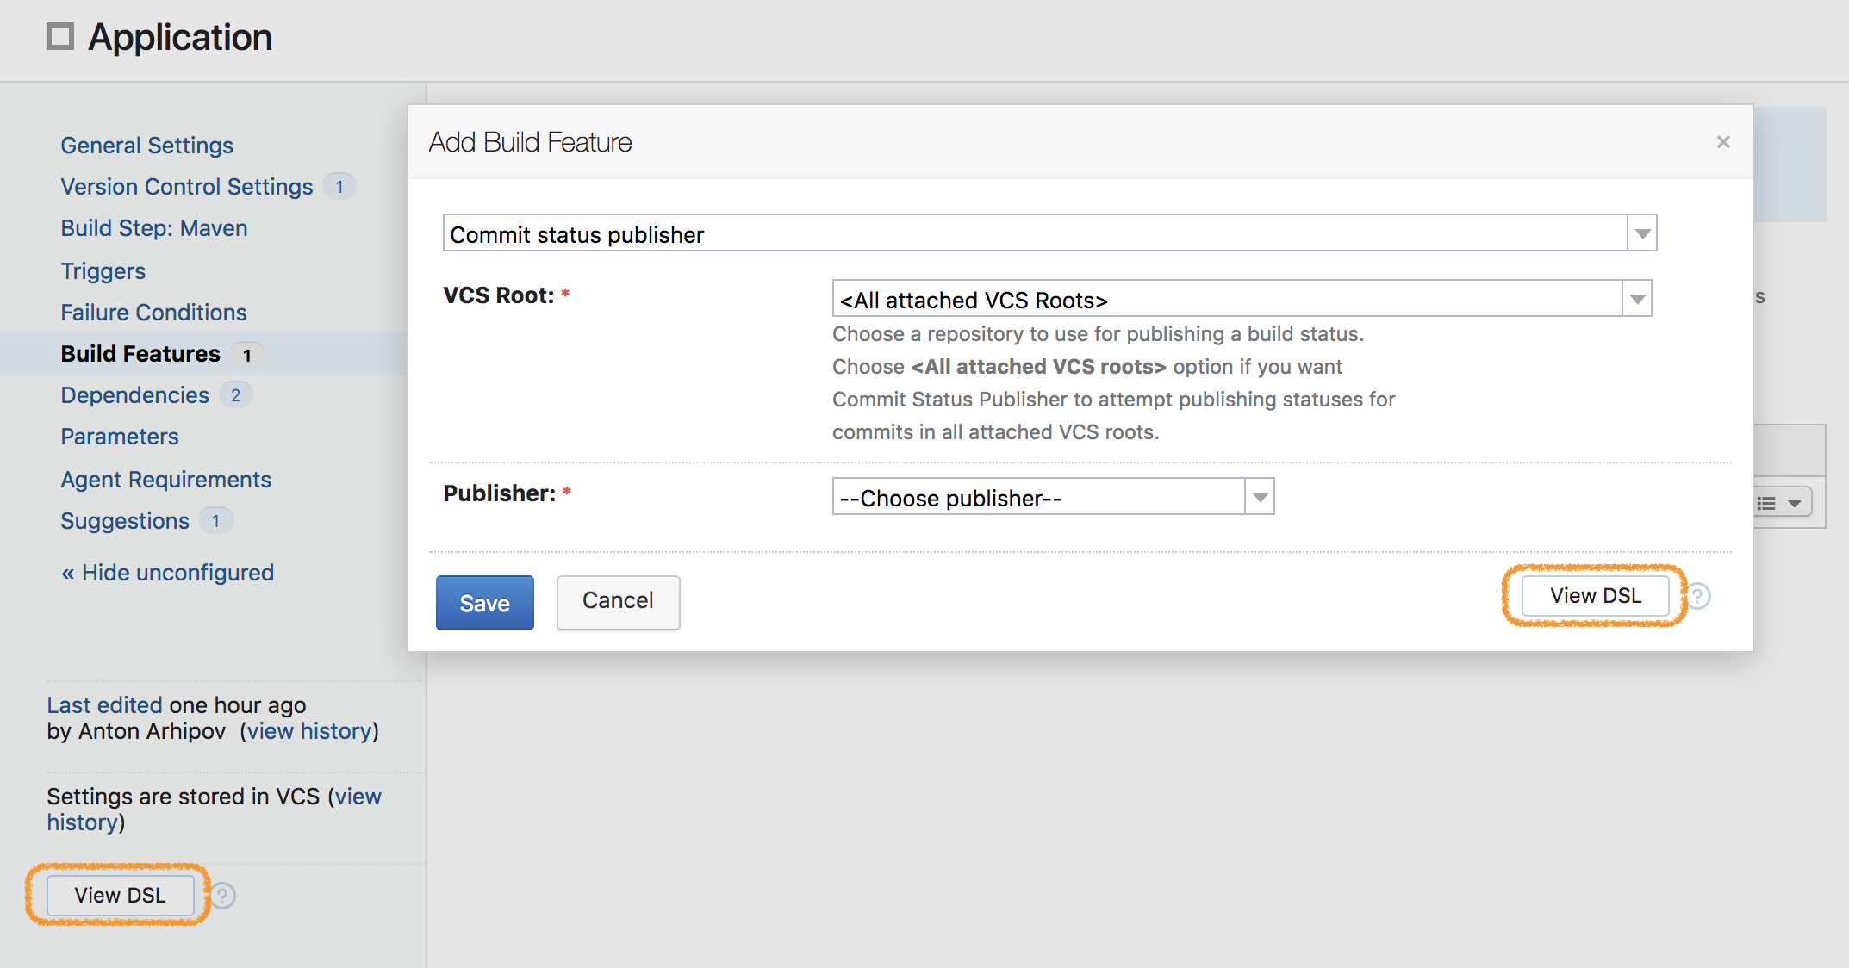Expand the VCS Root dropdown
The image size is (1849, 968).
(x=1242, y=299)
